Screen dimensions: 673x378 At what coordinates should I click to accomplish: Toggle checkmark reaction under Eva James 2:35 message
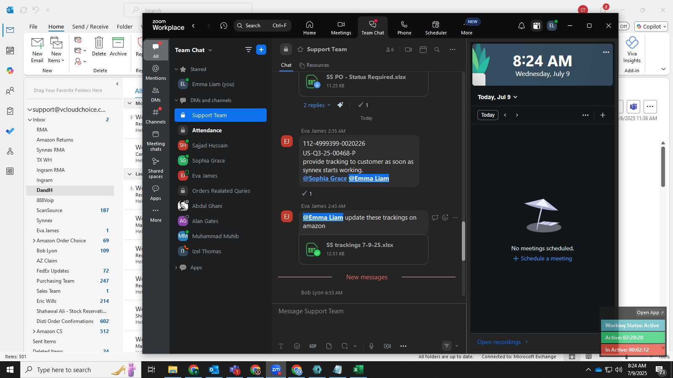click(307, 194)
